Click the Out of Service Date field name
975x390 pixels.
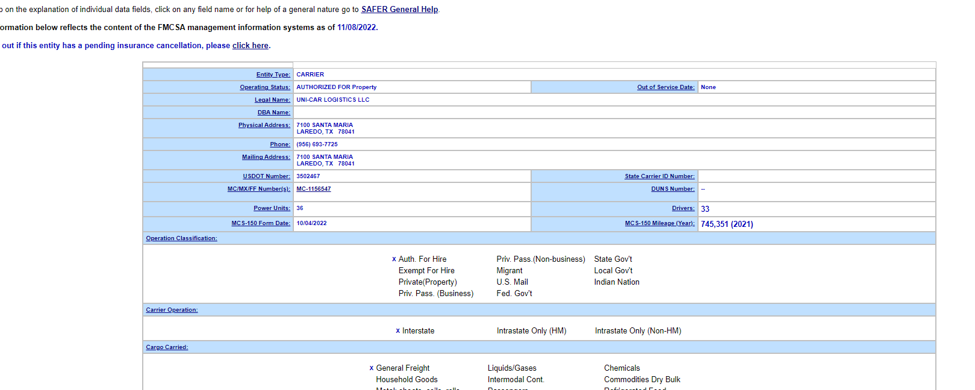[666, 87]
